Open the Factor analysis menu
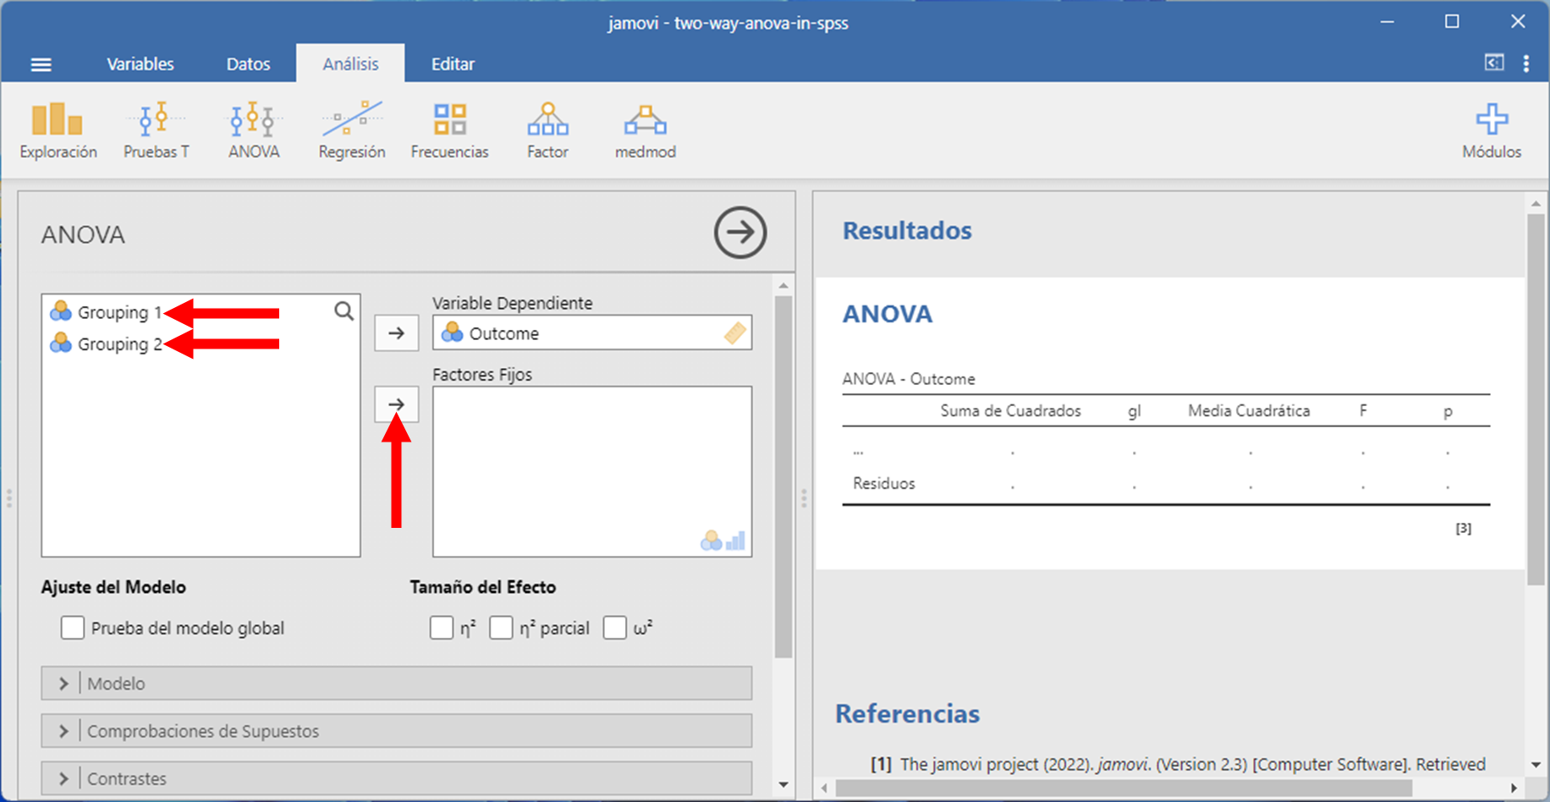1550x802 pixels. pyautogui.click(x=547, y=130)
